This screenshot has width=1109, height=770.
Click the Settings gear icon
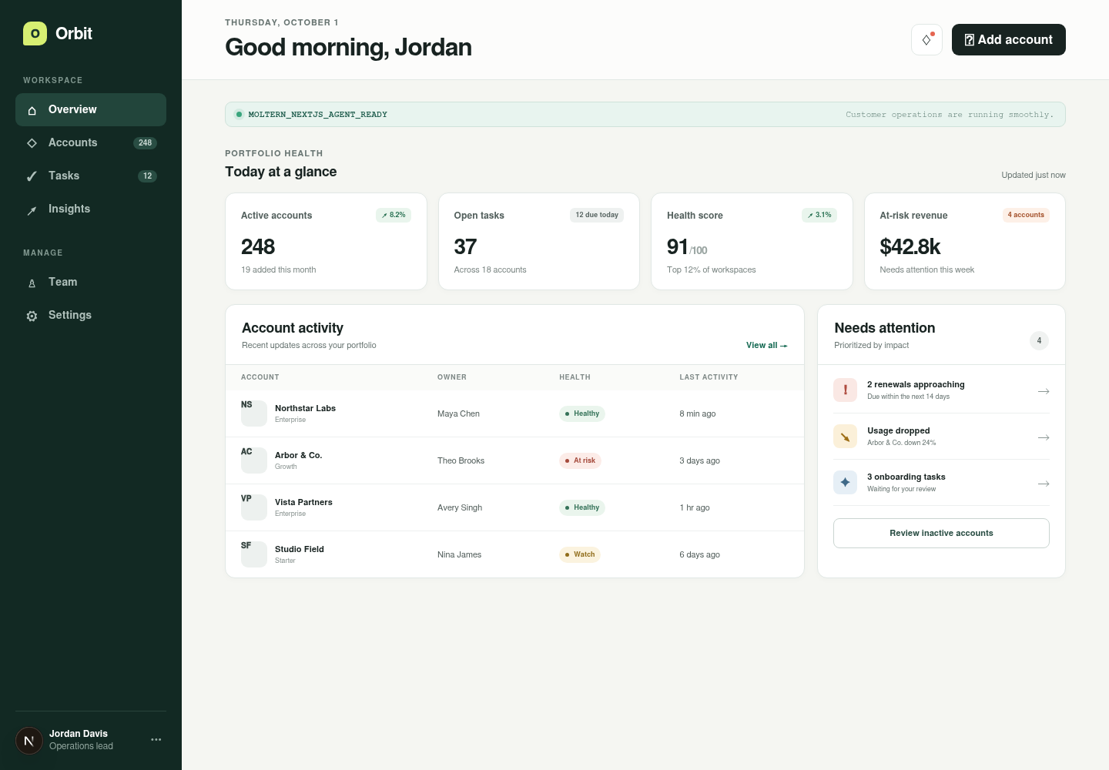coord(32,316)
